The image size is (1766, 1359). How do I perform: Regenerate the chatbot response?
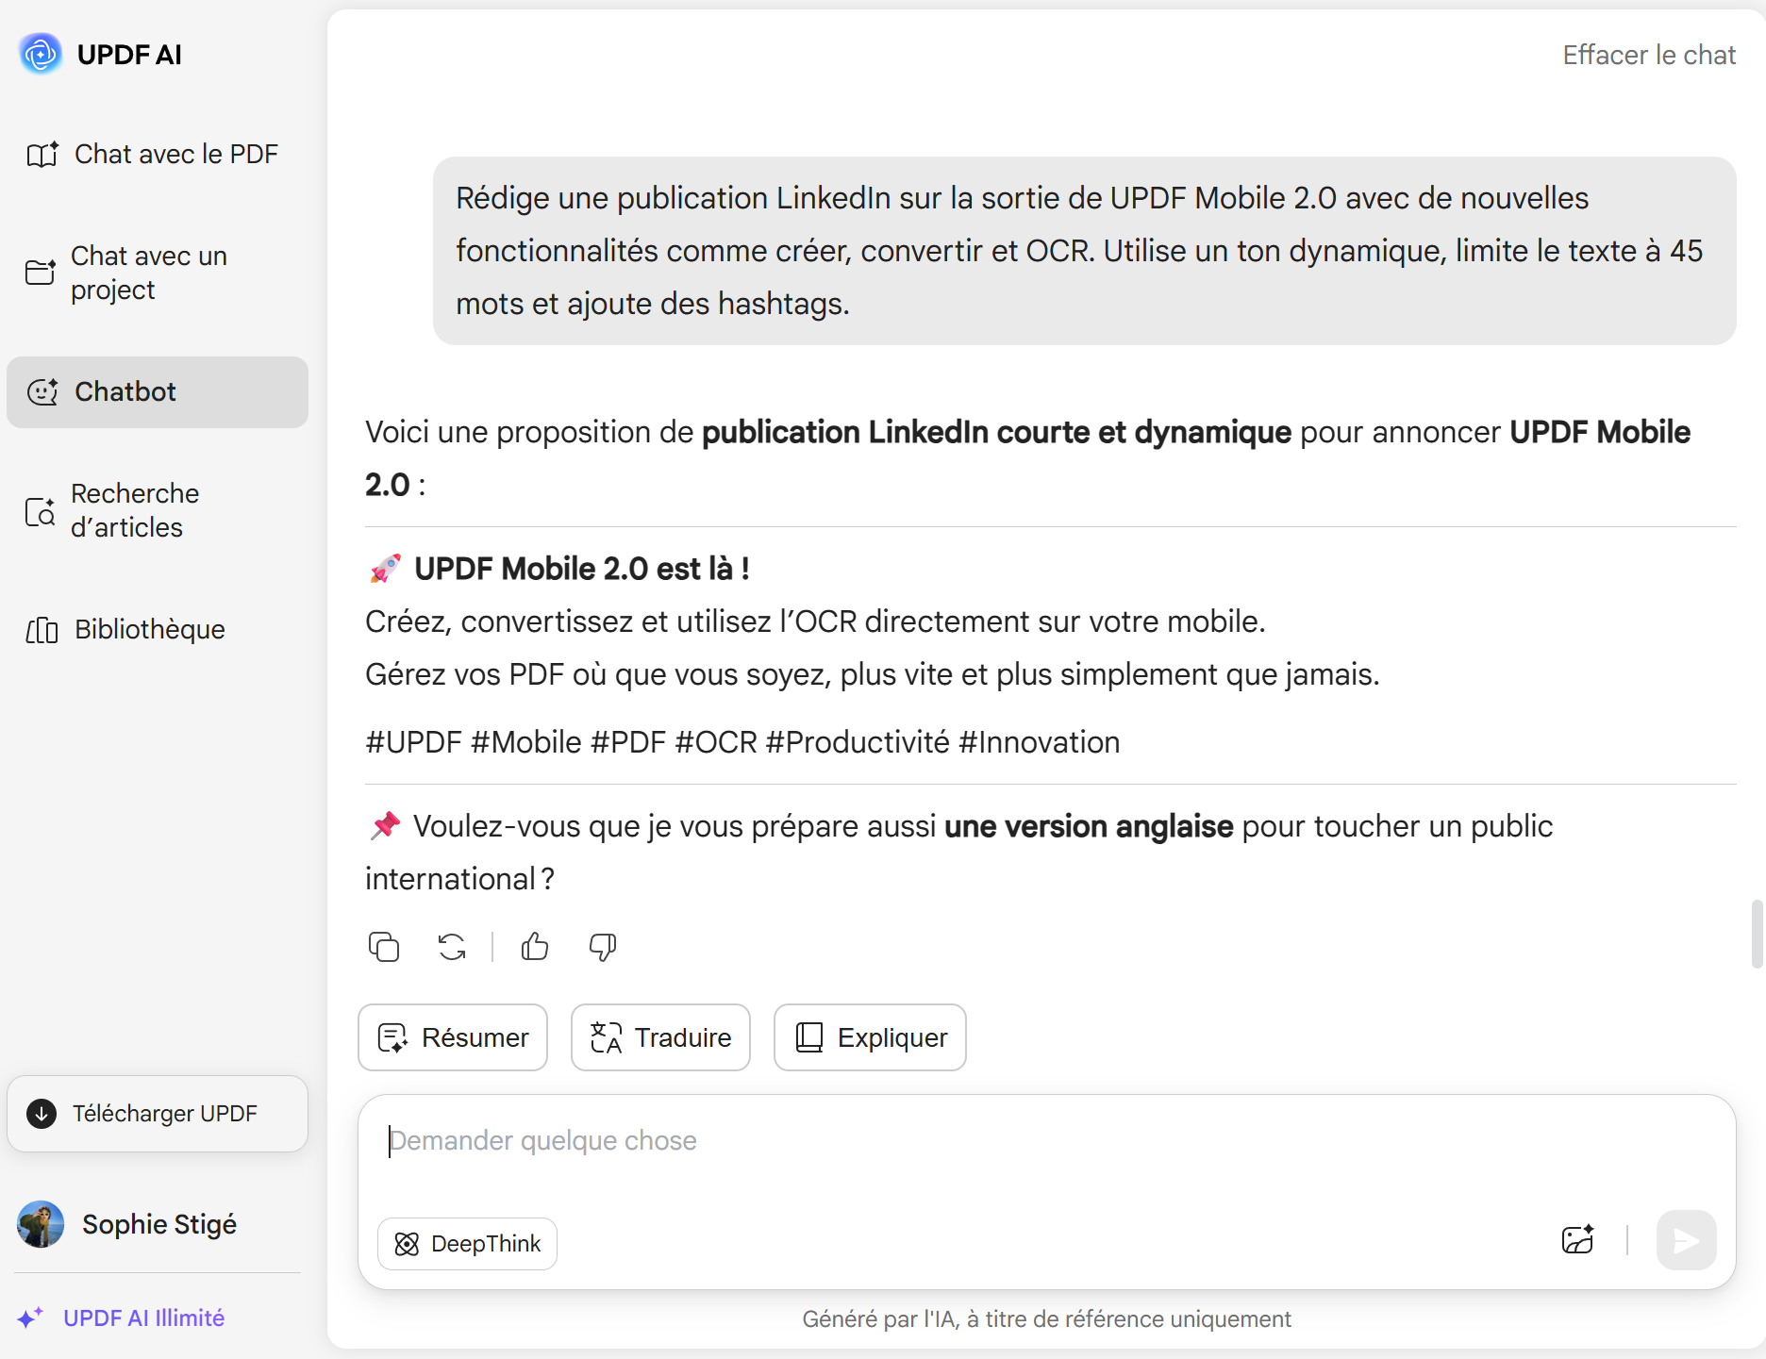click(452, 946)
